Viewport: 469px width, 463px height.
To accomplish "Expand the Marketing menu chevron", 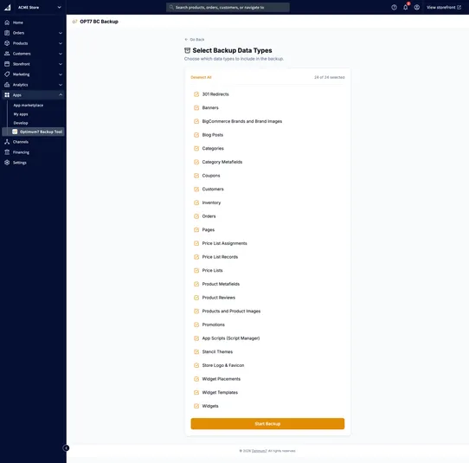I will pyautogui.click(x=61, y=74).
